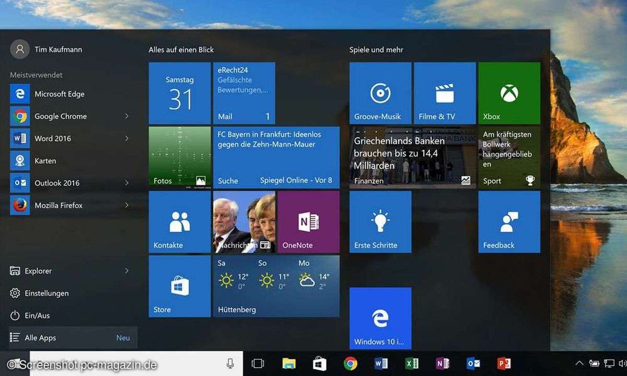
Task: Click the Meistverwendet label
Action: (36, 75)
